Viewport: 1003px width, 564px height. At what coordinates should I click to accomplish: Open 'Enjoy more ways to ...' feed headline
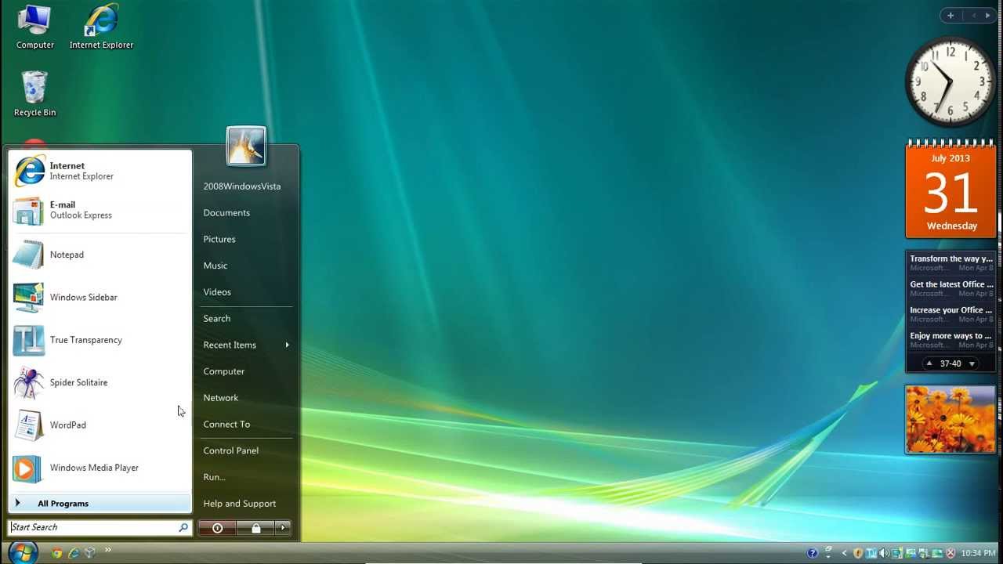(950, 340)
